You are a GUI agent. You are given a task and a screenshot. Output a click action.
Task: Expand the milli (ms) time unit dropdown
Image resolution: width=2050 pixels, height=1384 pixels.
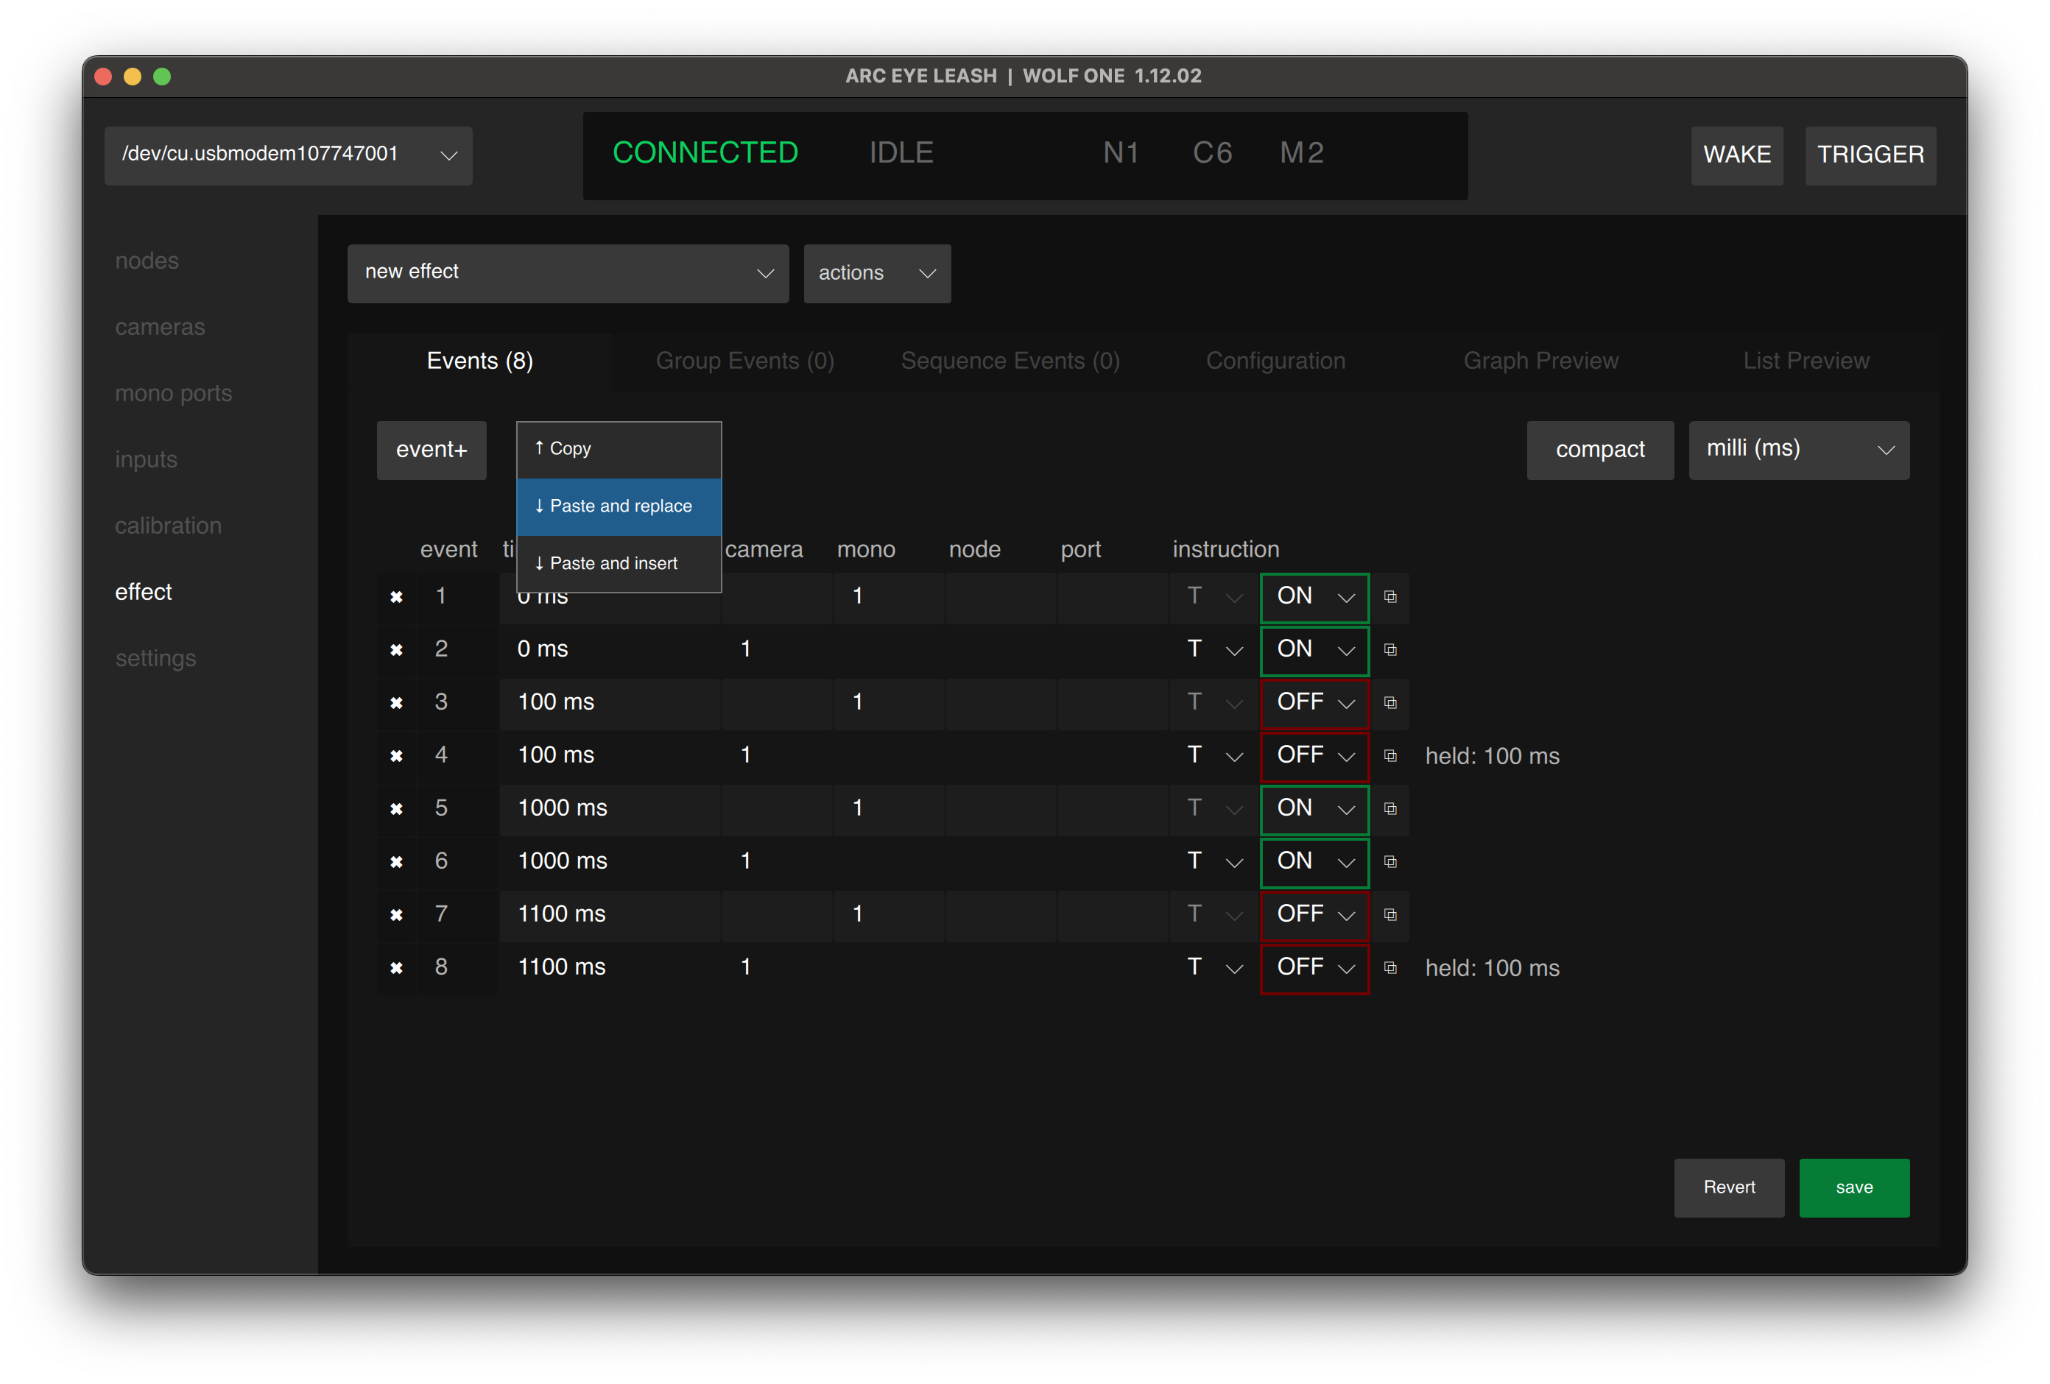pos(1797,450)
